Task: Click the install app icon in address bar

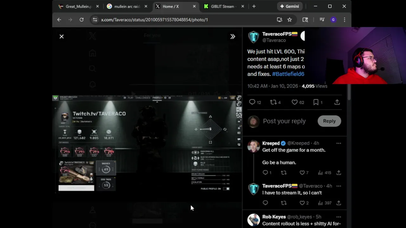Action: point(279,20)
